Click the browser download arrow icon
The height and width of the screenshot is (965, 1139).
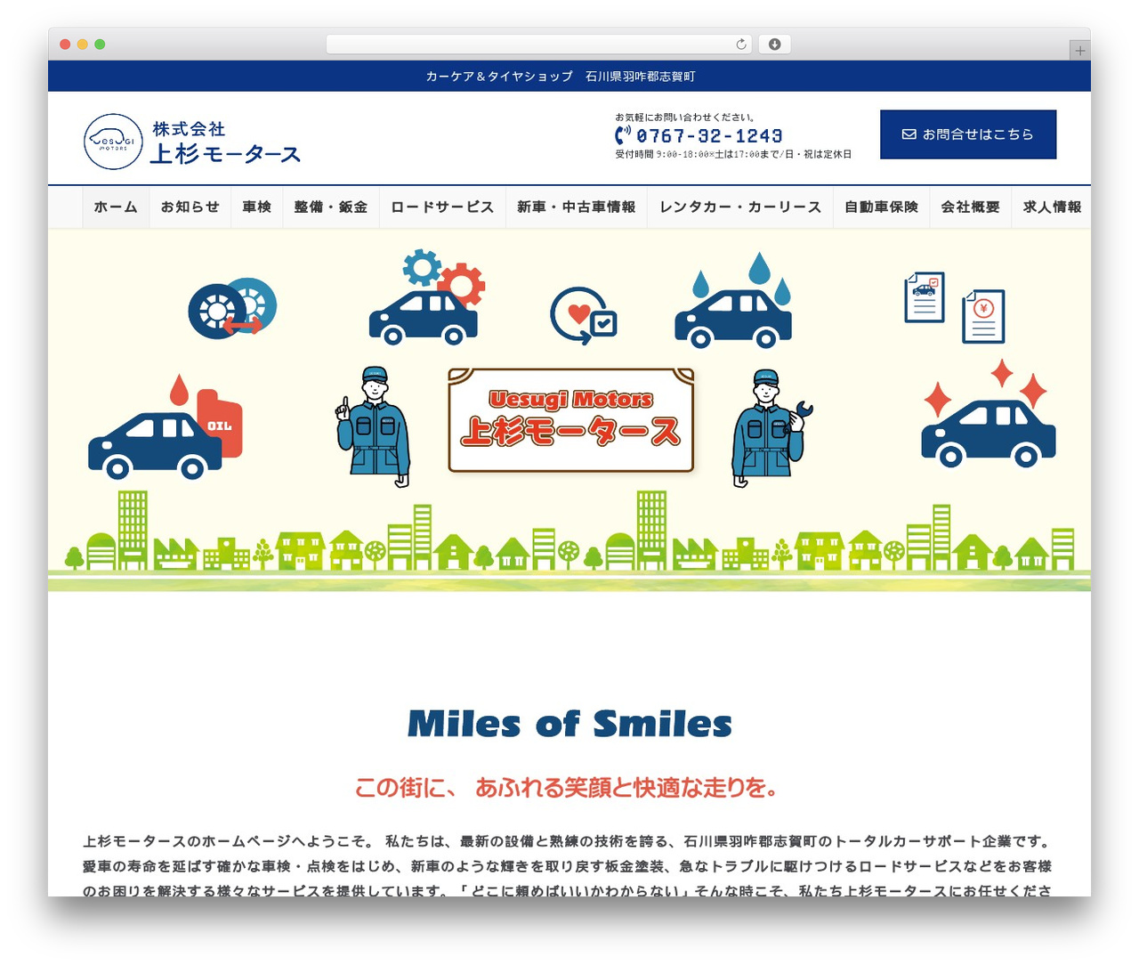point(774,45)
